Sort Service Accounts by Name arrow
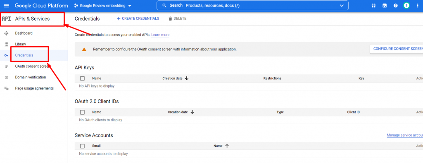This screenshot has width=423, height=163. click(227, 146)
